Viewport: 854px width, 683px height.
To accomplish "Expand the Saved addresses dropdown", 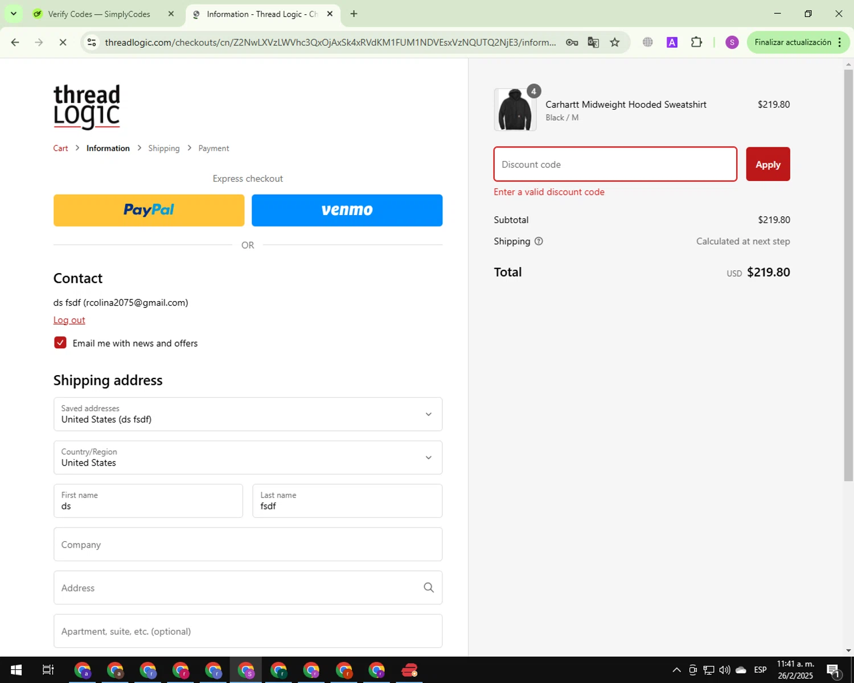I will [248, 414].
